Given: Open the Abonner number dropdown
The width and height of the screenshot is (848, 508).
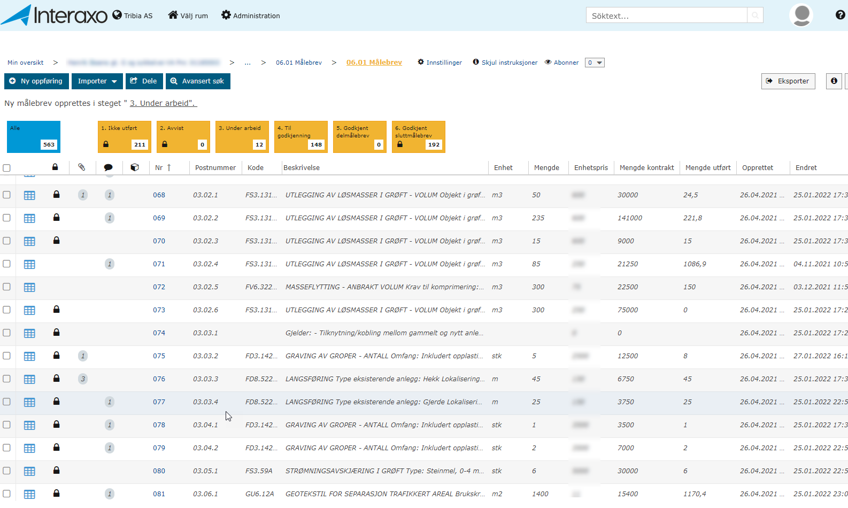Looking at the screenshot, I should tap(595, 63).
